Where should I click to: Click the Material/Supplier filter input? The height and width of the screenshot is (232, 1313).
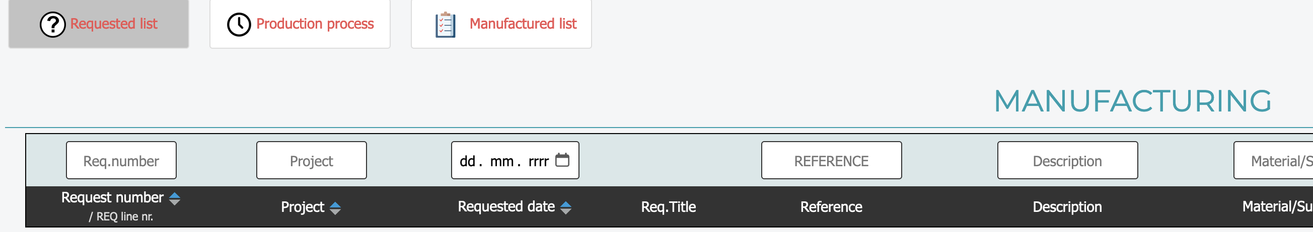pyautogui.click(x=1274, y=161)
